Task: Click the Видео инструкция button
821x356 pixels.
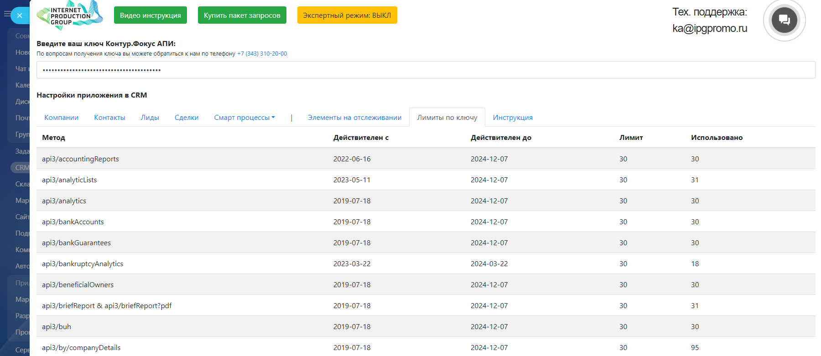Action: tap(150, 15)
